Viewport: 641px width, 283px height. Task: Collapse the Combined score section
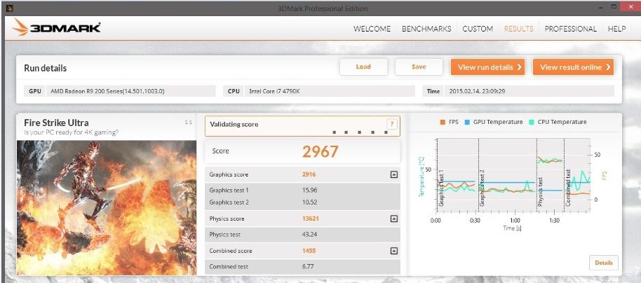393,251
